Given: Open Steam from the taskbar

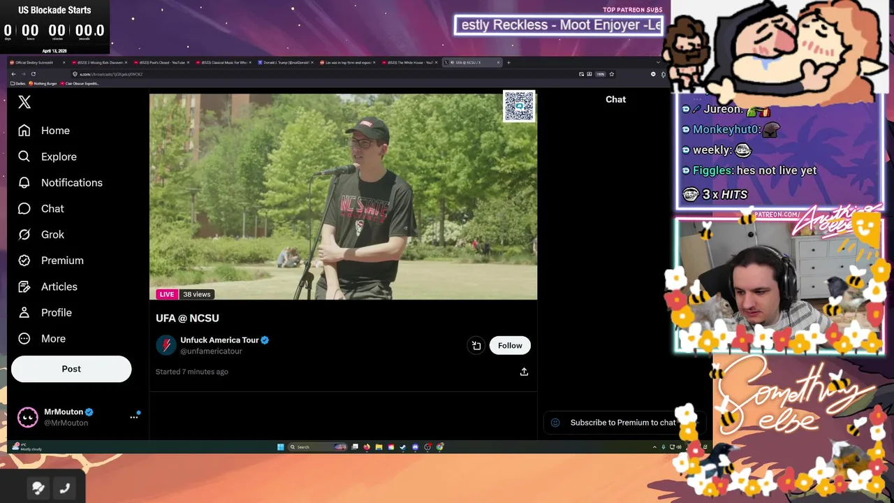Looking at the screenshot, I should [403, 447].
